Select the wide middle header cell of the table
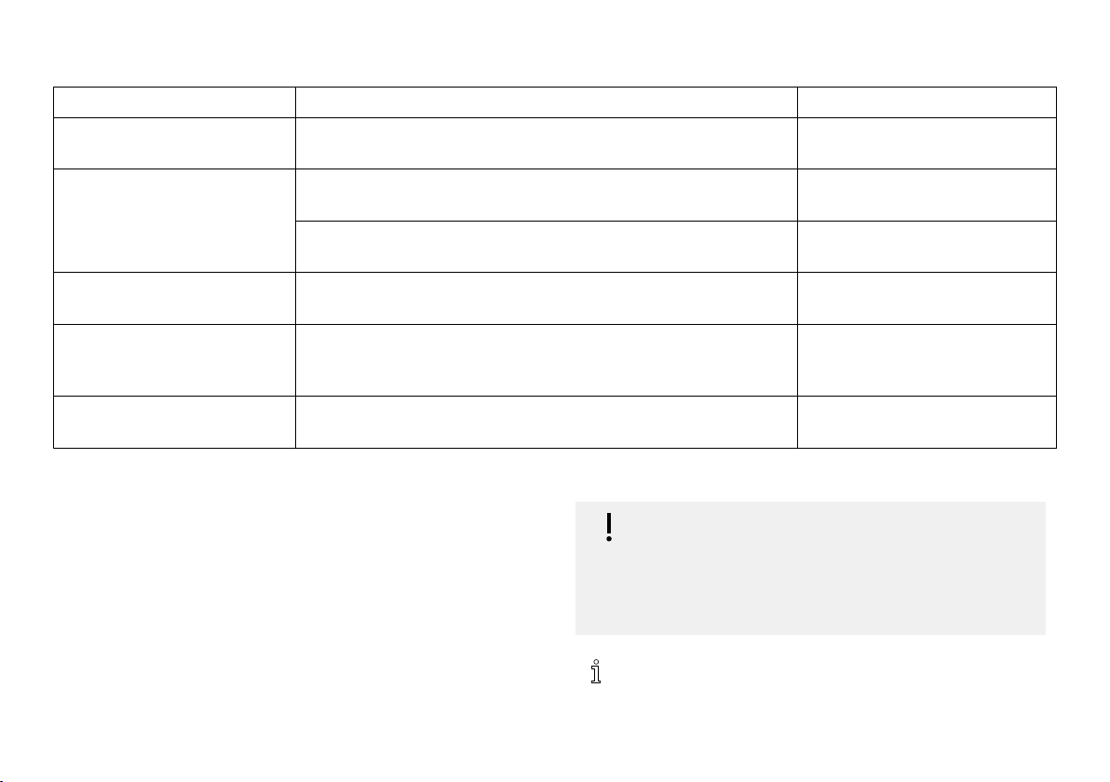The height and width of the screenshot is (782, 1110). [x=547, y=102]
